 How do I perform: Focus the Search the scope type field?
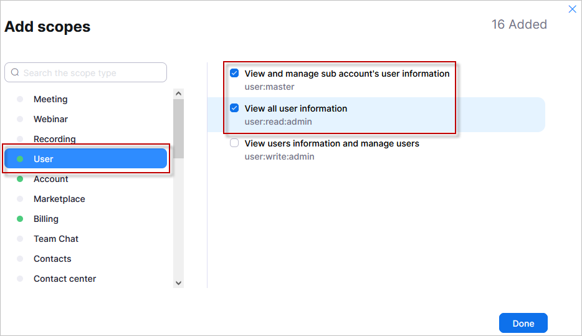tap(86, 72)
